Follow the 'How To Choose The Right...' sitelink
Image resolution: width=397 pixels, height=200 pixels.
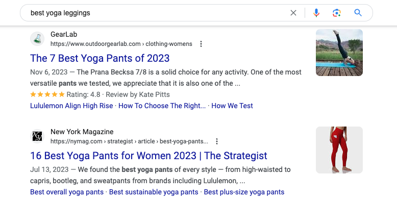point(162,106)
